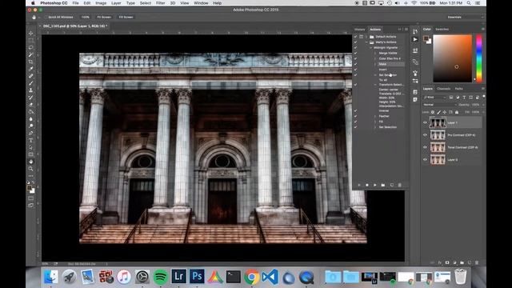Viewport: 512px width, 288px height.
Task: Select Layer 1 thumbnail
Action: pyautogui.click(x=438, y=122)
